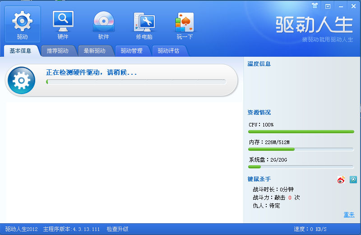This screenshot has width=361, height=235.
Task: Click the CPU：100% label
Action: click(x=261, y=125)
